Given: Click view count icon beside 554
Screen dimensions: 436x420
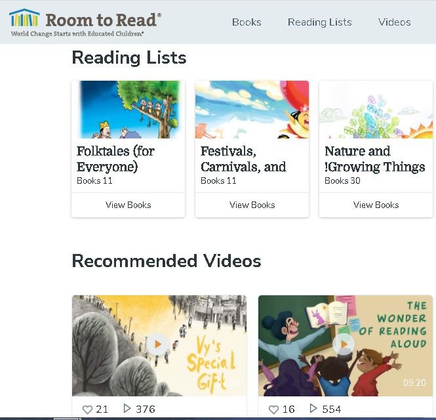Looking at the screenshot, I should point(313,409).
